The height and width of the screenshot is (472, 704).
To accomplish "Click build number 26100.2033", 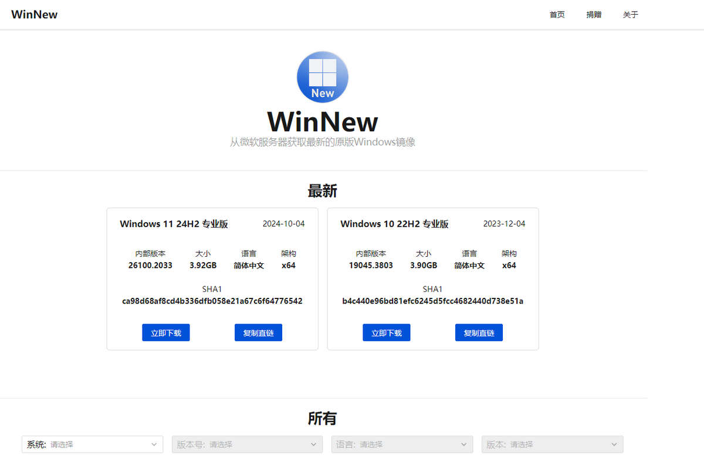I will point(150,265).
